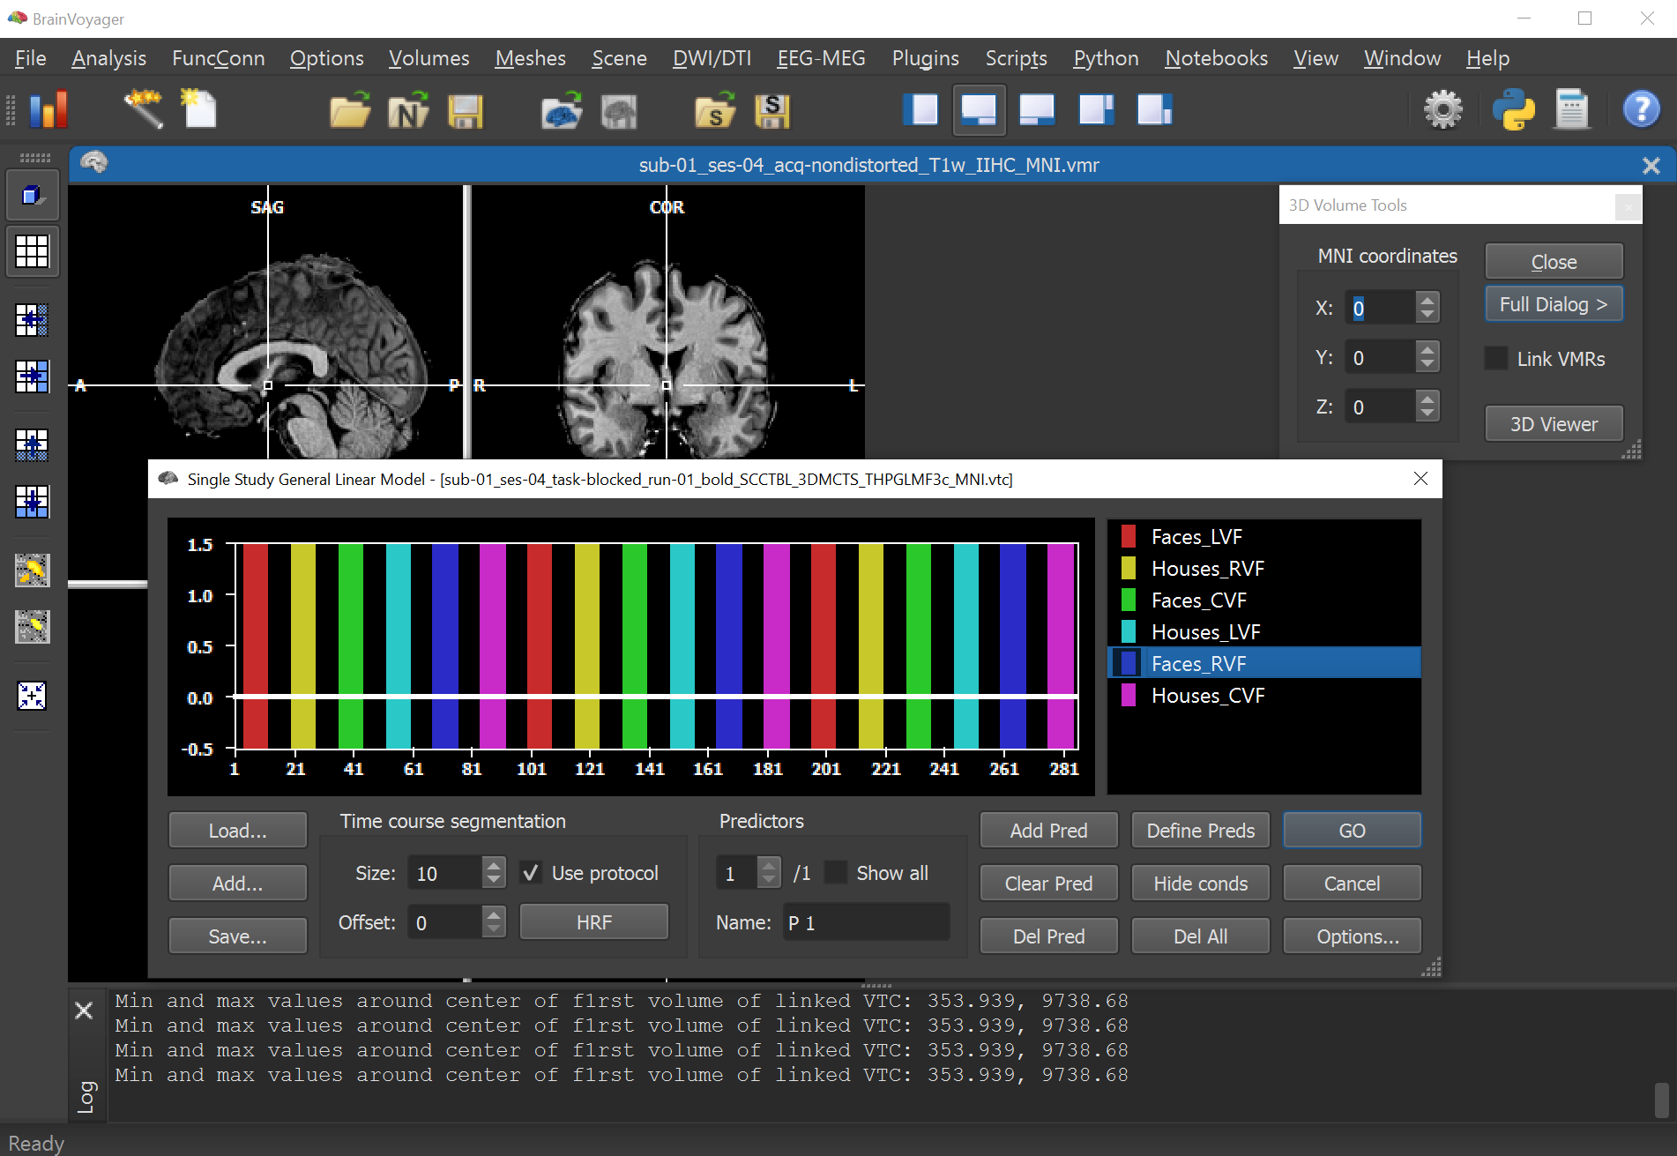1677x1156 pixels.
Task: Select the highlighted second layout icon
Action: tap(979, 110)
